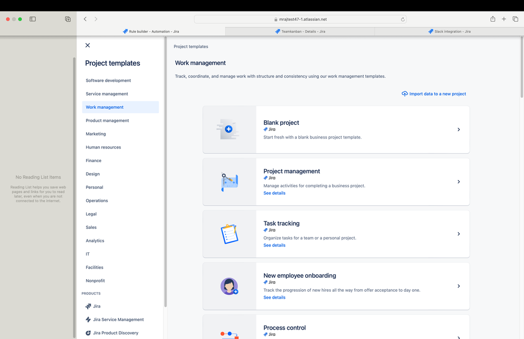Click the cloud upload import icon
The image size is (524, 339).
[x=404, y=94]
